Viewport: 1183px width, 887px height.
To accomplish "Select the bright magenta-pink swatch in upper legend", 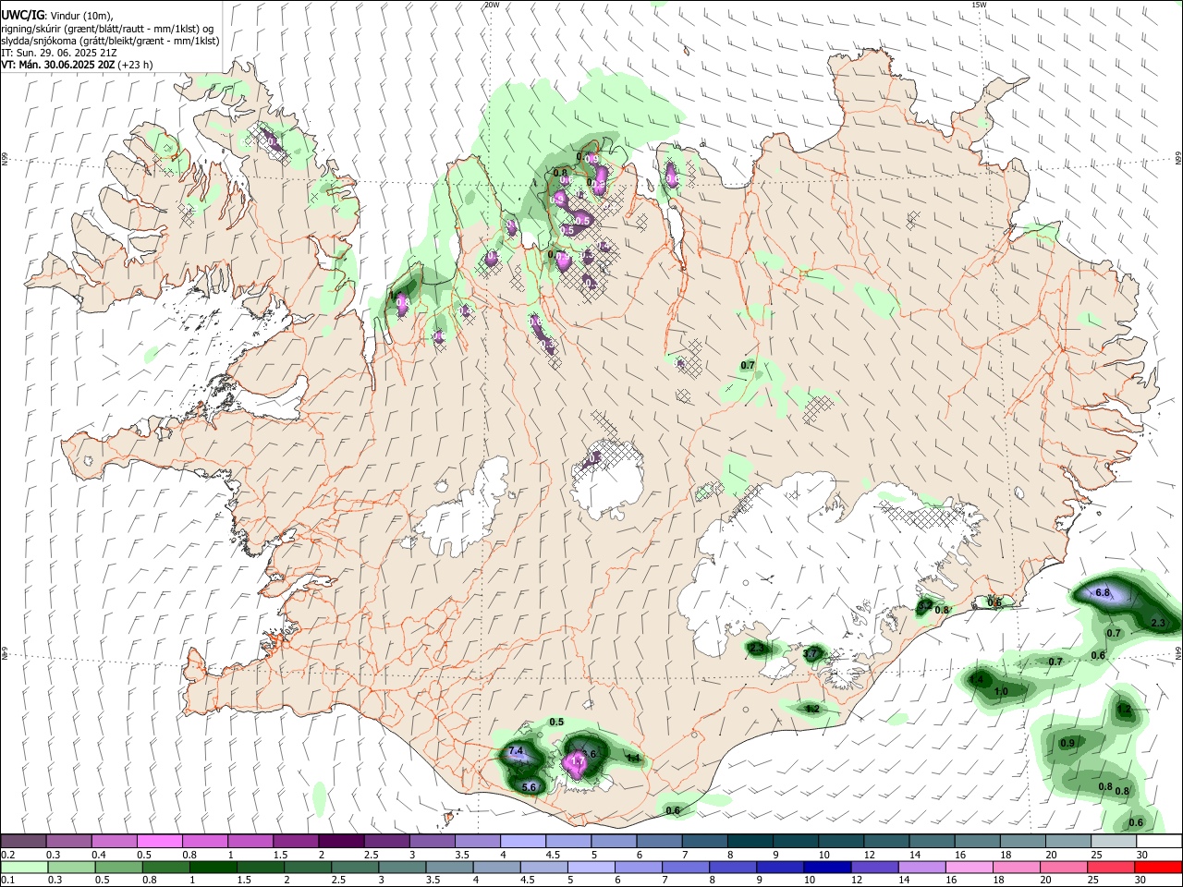I will (x=159, y=842).
